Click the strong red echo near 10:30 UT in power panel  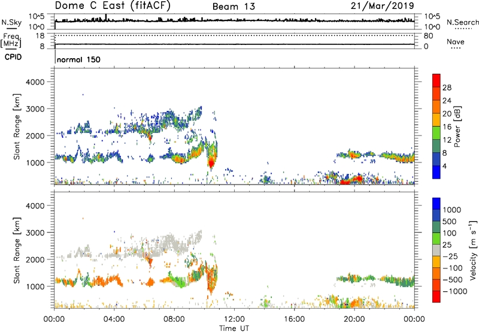211,162
